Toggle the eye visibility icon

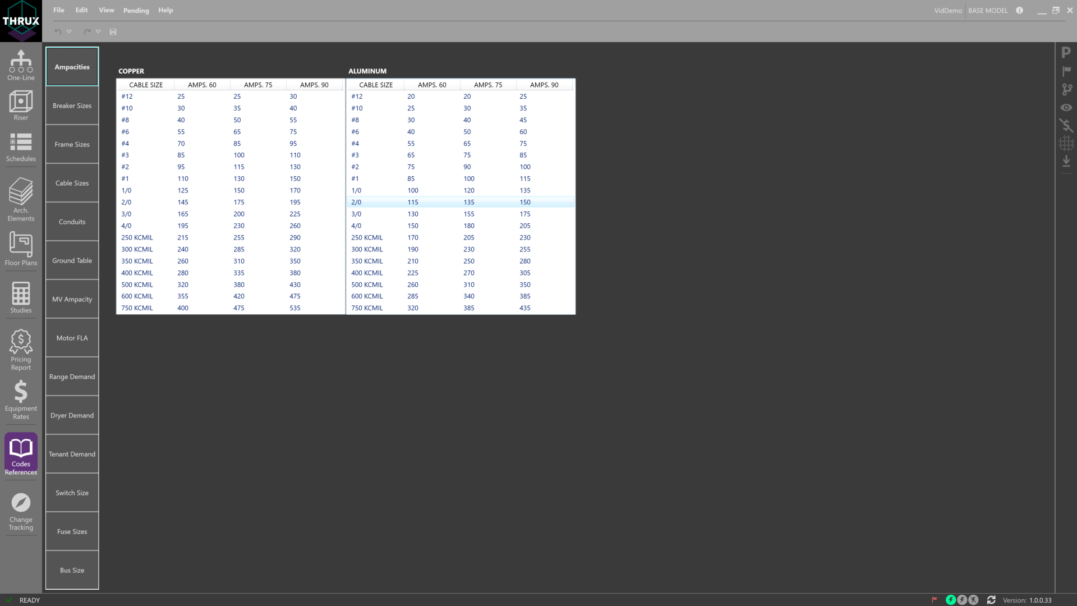1066,108
